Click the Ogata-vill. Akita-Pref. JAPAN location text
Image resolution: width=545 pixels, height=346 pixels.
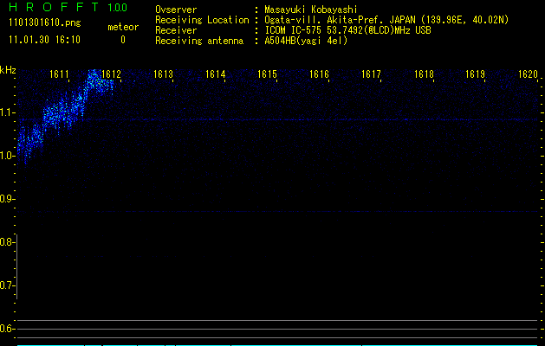tap(386, 20)
